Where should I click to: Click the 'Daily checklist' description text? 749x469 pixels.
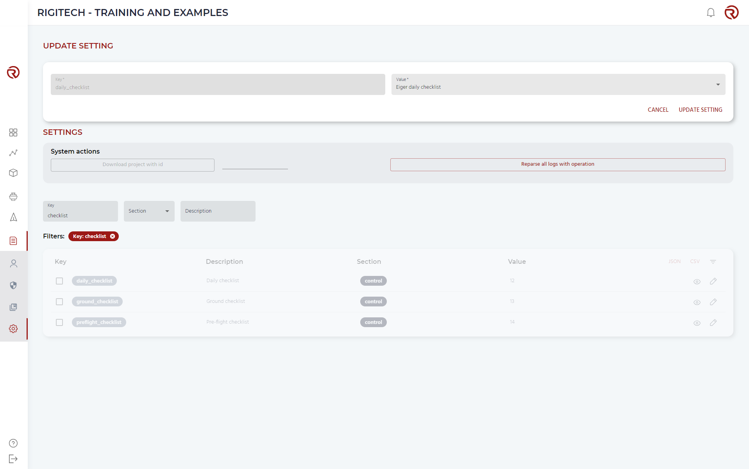click(223, 281)
